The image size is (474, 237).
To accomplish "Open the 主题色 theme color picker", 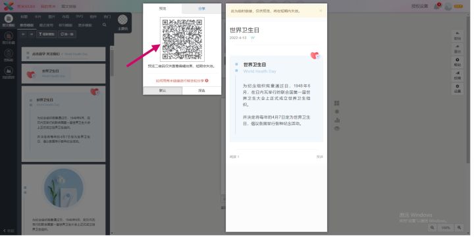I will (x=122, y=22).
